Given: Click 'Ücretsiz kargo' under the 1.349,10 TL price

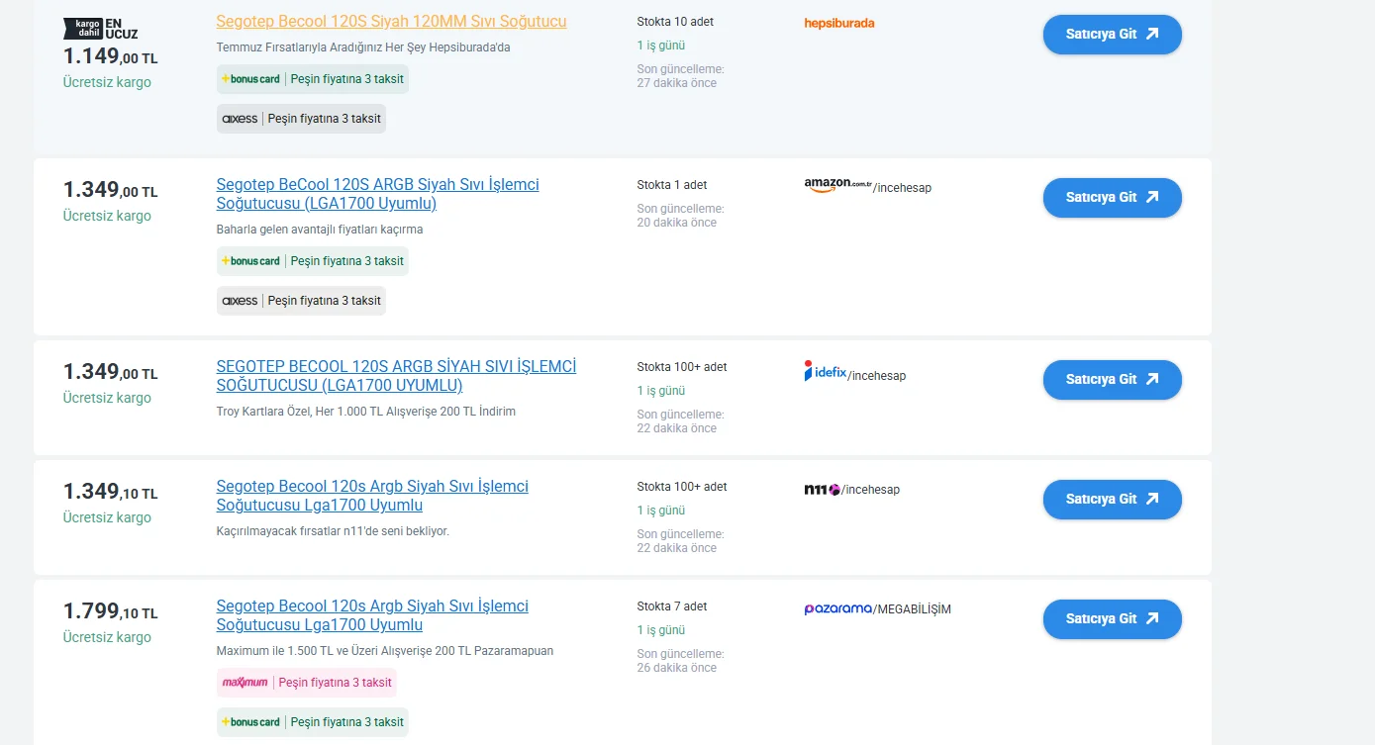Looking at the screenshot, I should (x=107, y=517).
